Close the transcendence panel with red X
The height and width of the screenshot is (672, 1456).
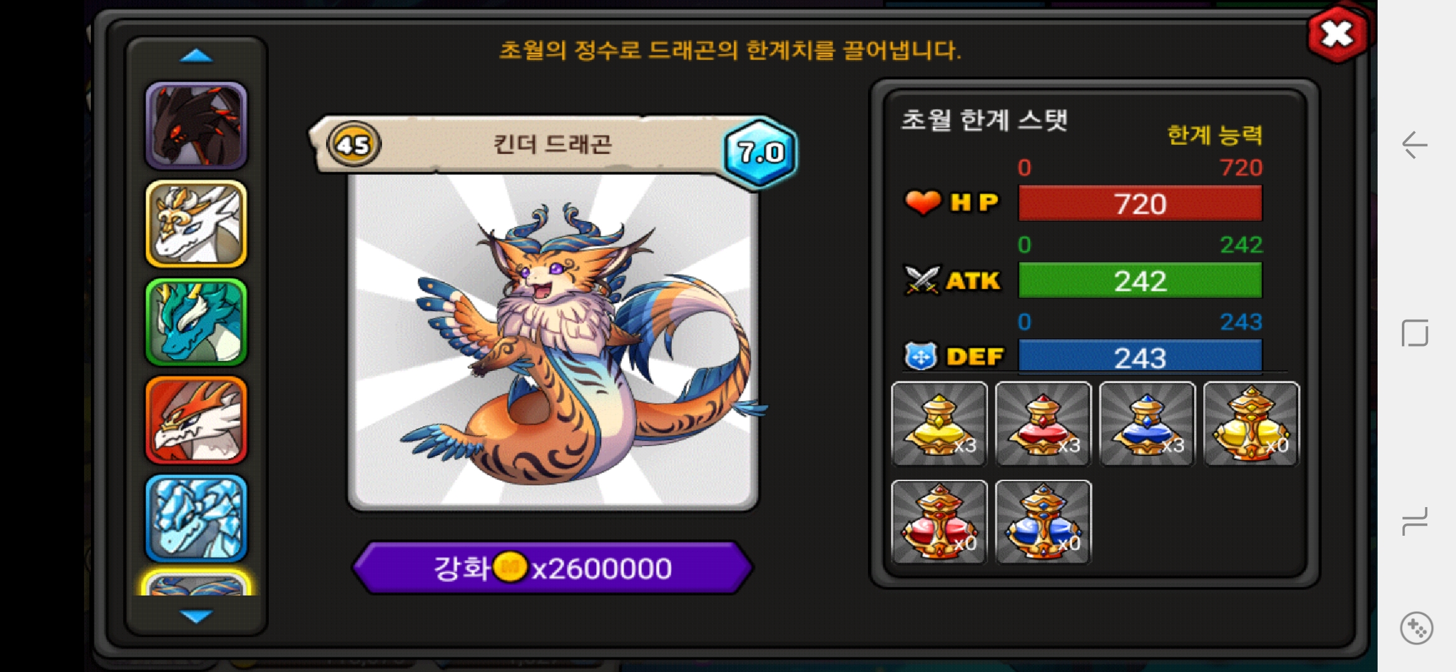[1337, 35]
